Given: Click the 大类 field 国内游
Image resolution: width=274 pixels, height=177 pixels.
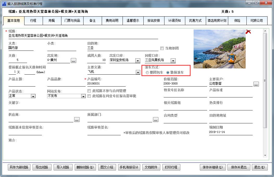Looking at the screenshot, I should click(x=21, y=48).
